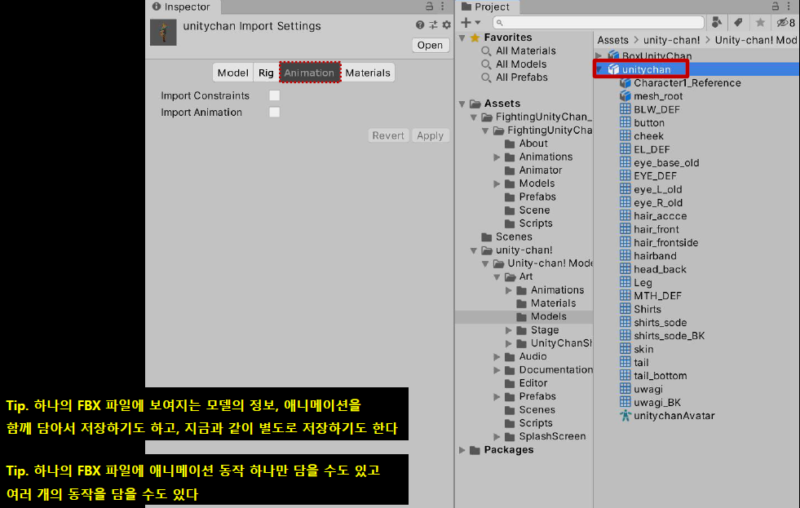Open the import settings gear menu
This screenshot has height=508, width=800.
[446, 25]
